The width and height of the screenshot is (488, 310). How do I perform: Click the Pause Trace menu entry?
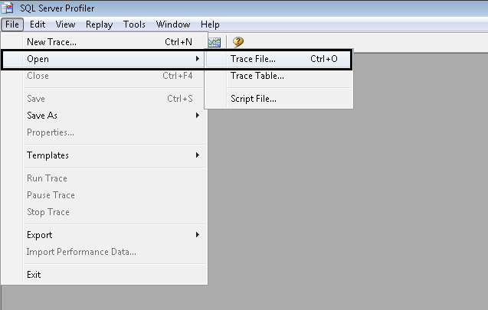[x=104, y=195]
